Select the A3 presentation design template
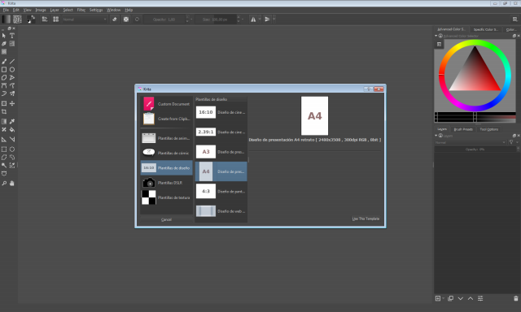 (x=221, y=152)
